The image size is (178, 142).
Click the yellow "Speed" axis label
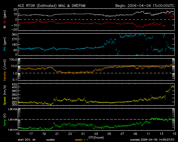5,101
